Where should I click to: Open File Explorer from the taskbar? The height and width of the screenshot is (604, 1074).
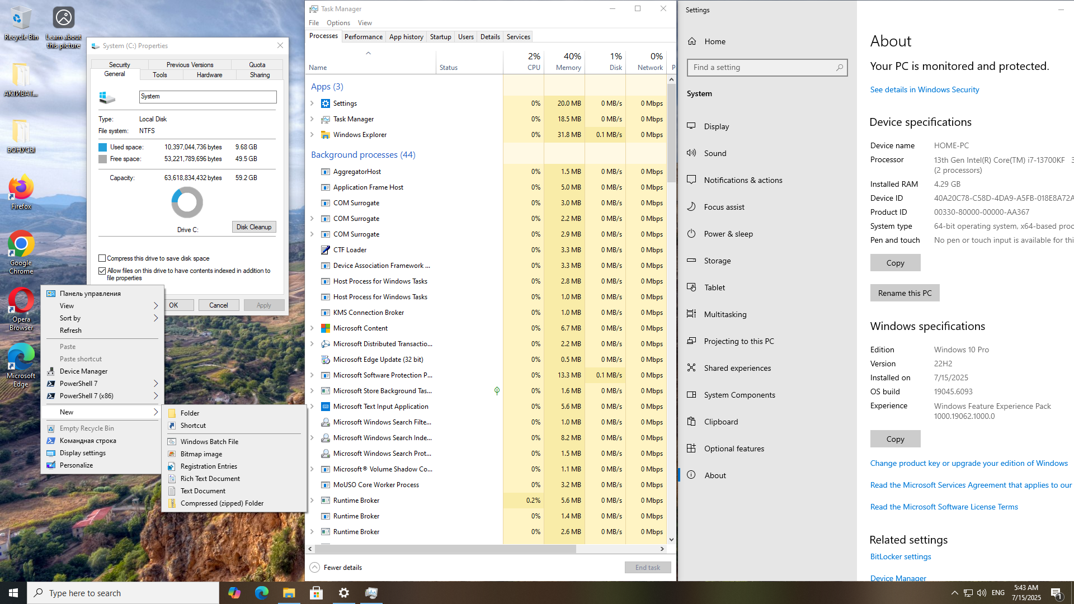[x=289, y=593]
